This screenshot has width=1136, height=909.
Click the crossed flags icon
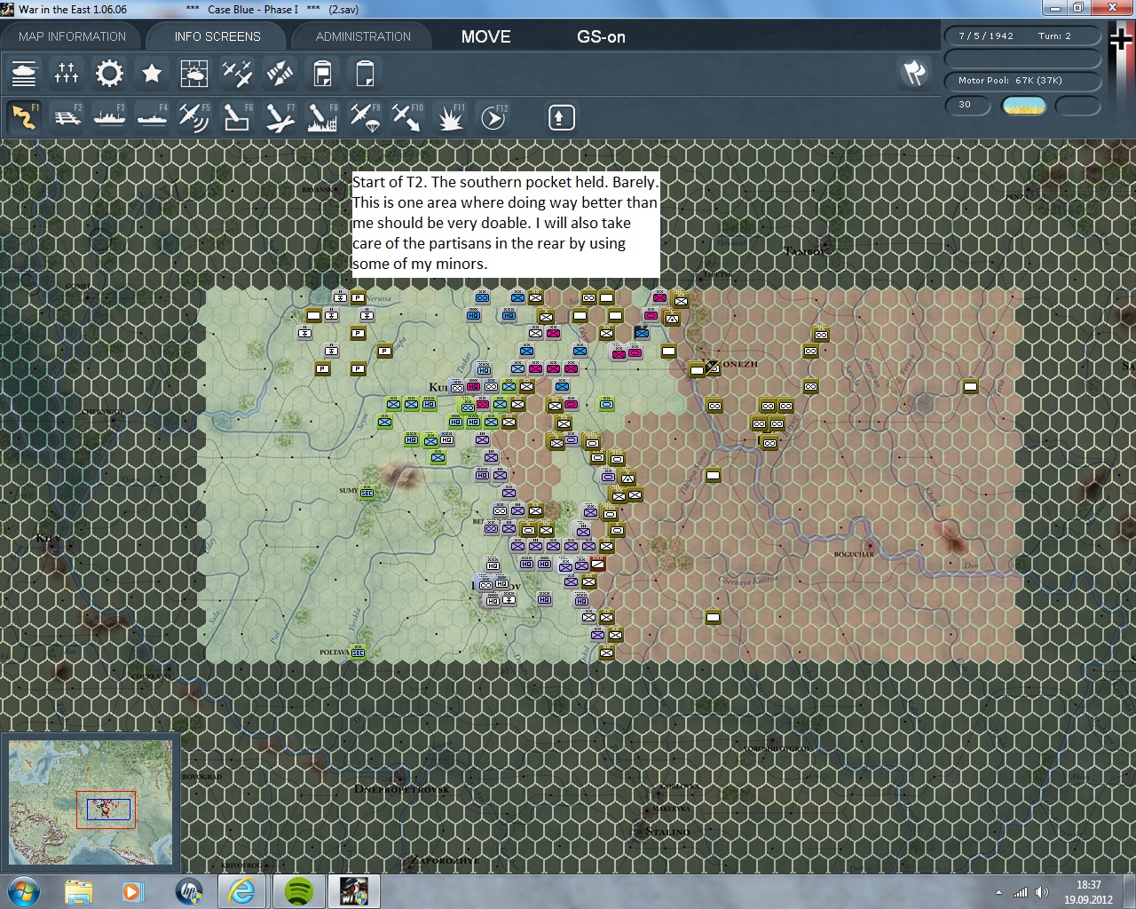pos(914,73)
